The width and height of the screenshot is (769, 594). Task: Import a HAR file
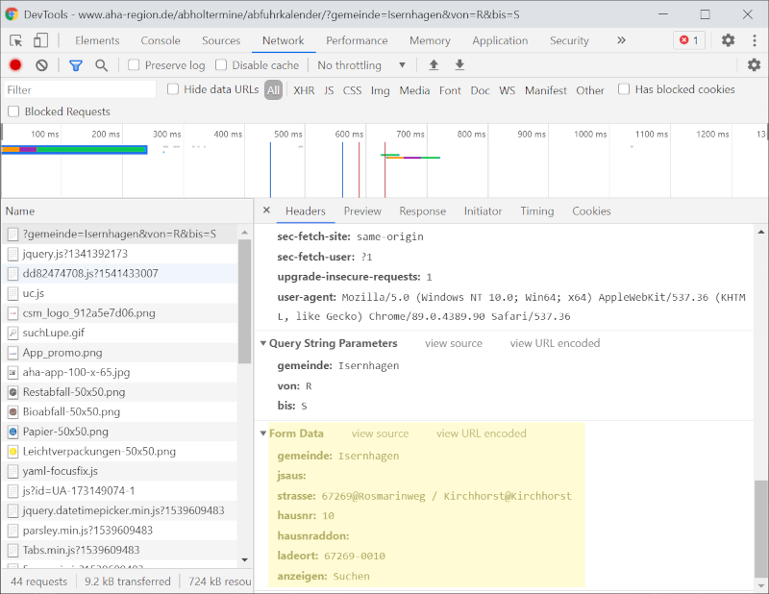coord(433,65)
